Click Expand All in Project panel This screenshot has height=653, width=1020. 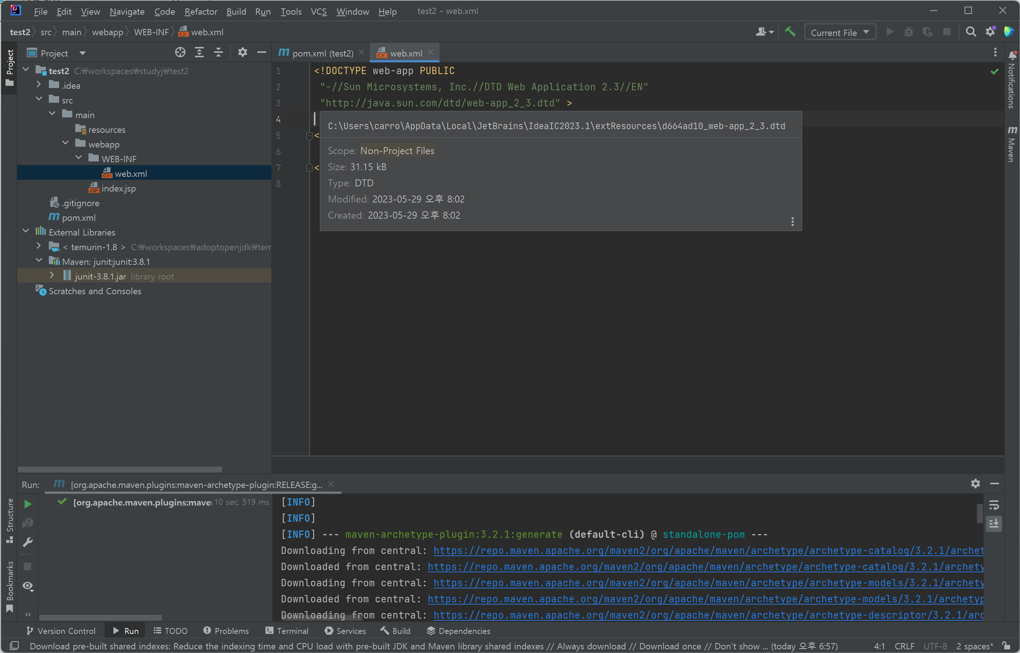point(199,52)
